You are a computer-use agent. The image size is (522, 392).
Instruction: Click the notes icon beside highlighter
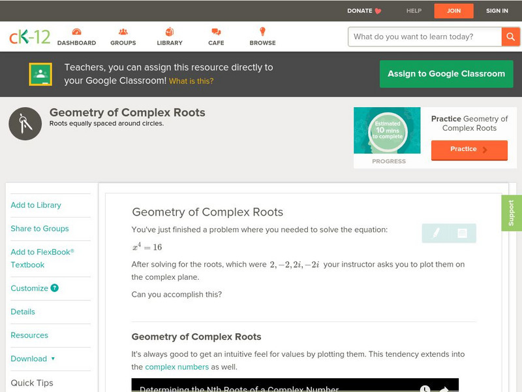click(x=462, y=233)
